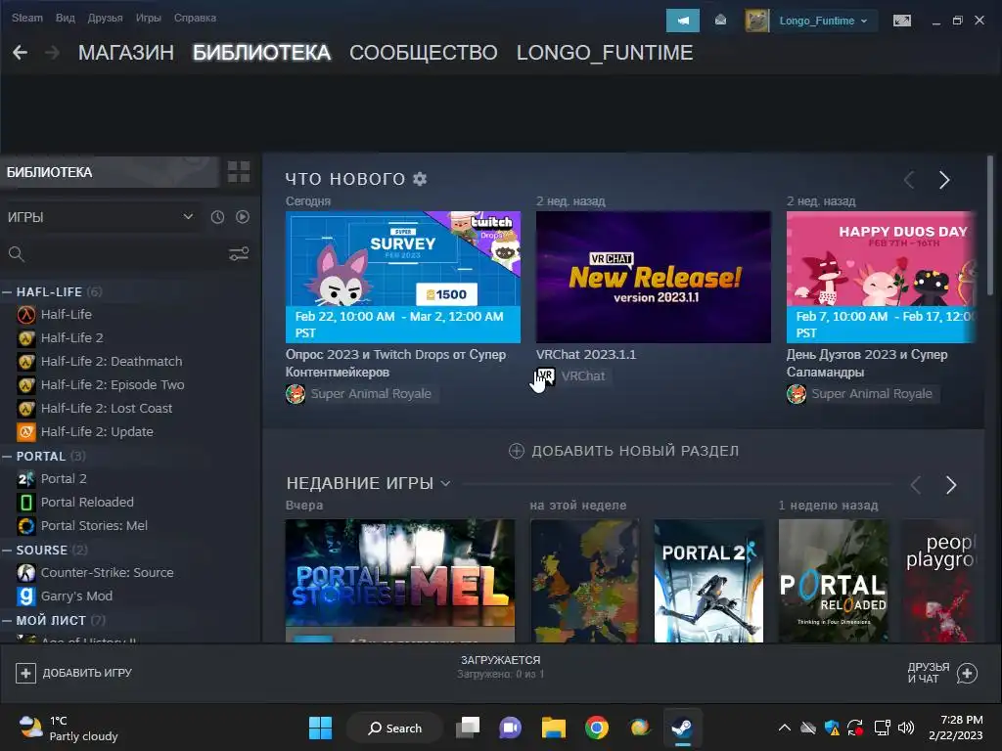
Task: Click the БИБЛИОТЕКА home button in sidebar
Action: coord(110,172)
